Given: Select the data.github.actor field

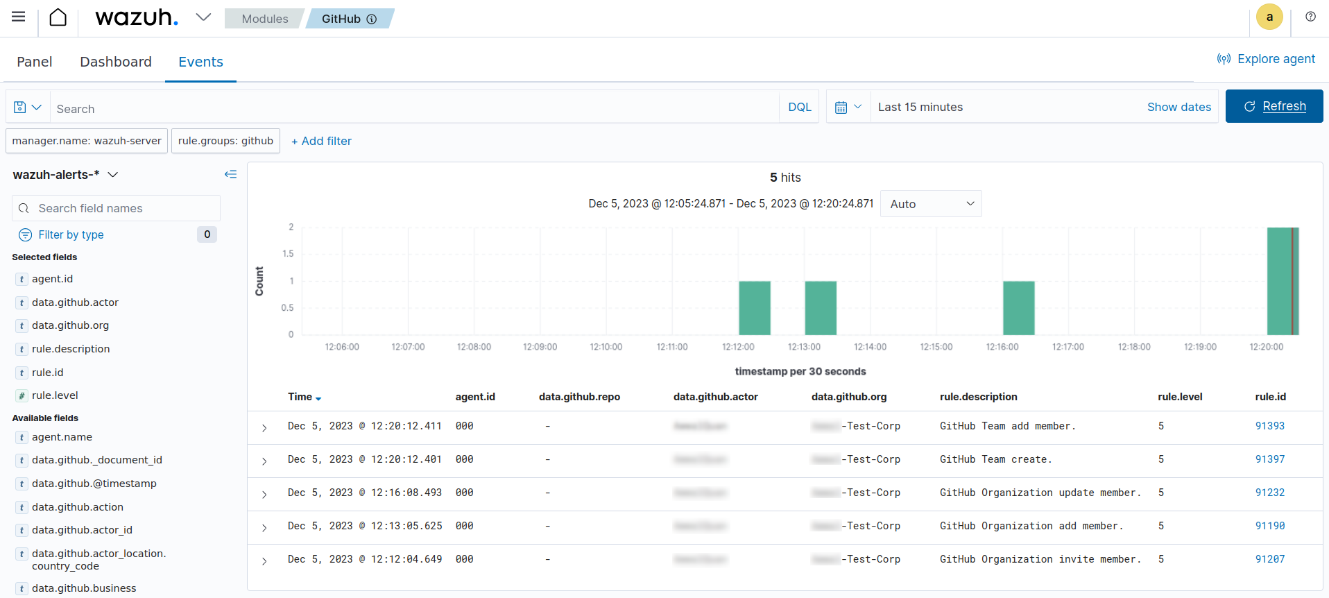Looking at the screenshot, I should 75,302.
